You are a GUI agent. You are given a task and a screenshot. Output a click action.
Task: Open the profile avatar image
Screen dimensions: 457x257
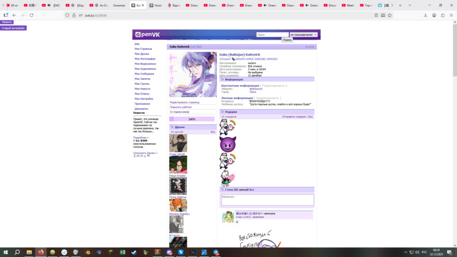193,75
